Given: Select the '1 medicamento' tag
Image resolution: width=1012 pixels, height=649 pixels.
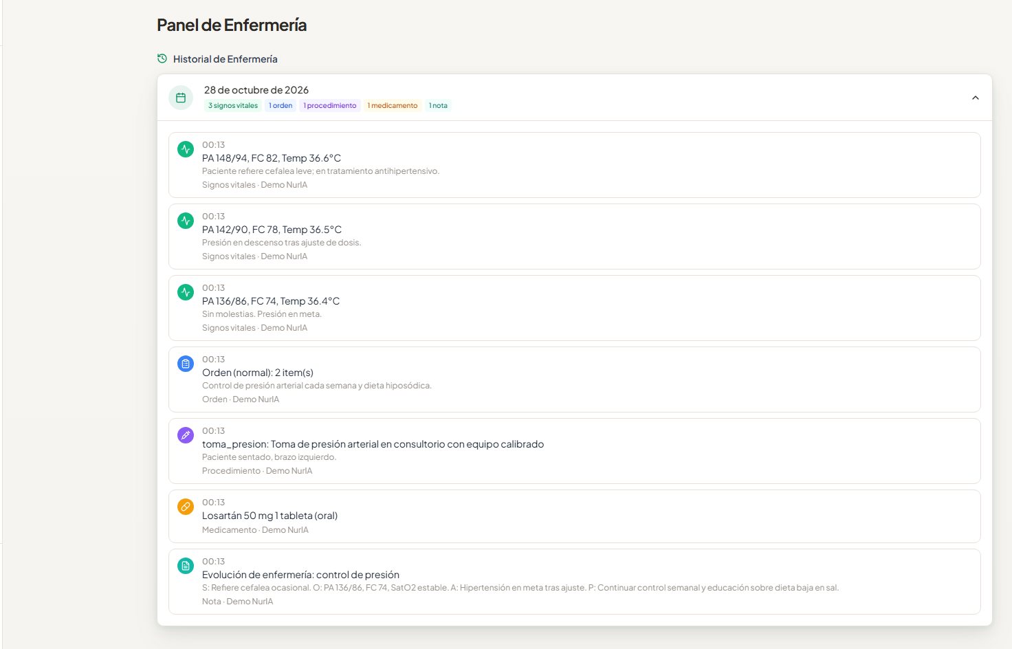Looking at the screenshot, I should point(393,106).
